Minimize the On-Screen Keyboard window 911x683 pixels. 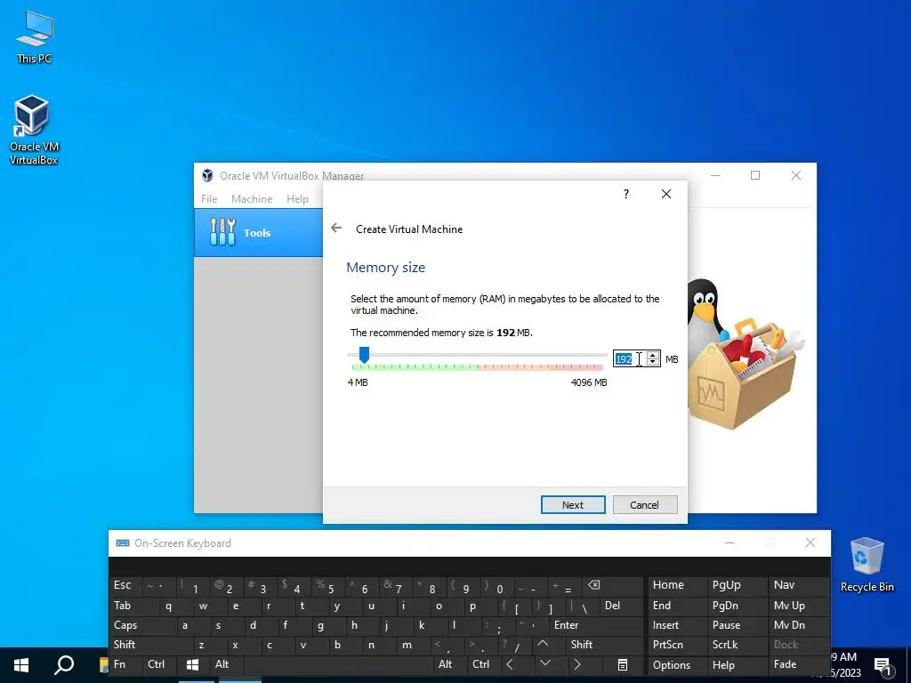pos(730,543)
